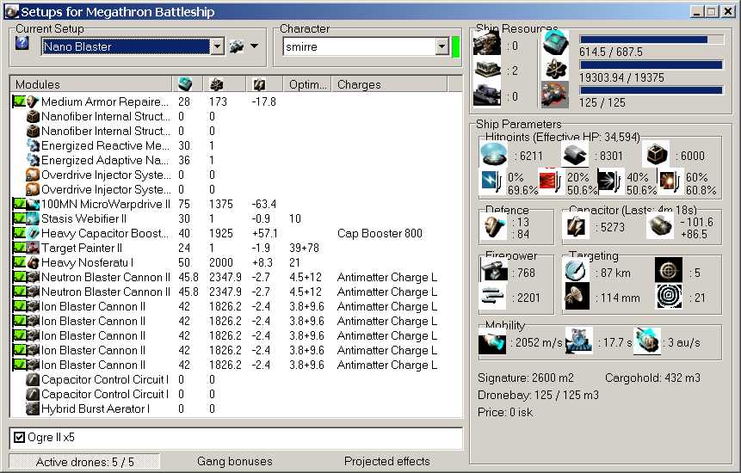Toggle the Stasis Webifier II green checkmark
Screen dimensions: 741x473
coord(19,218)
